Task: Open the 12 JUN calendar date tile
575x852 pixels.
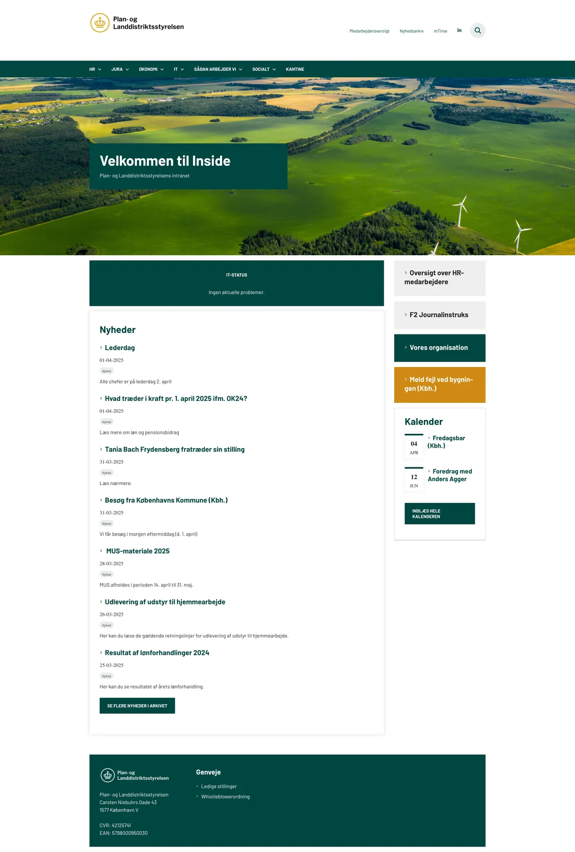Action: point(414,480)
